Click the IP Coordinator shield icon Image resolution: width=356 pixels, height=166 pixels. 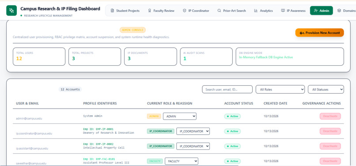coord(184,11)
